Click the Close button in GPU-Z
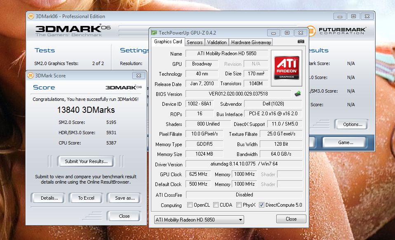This screenshot has height=240, width=395. pos(291,219)
